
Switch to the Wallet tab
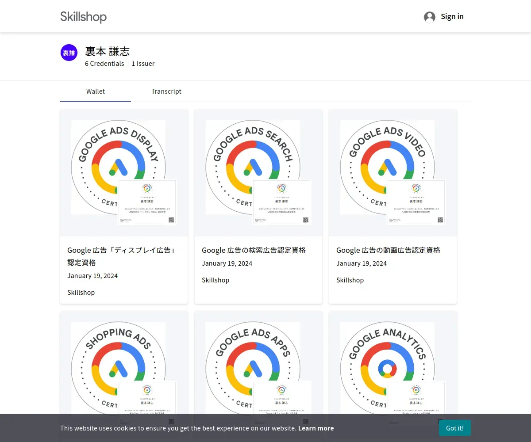click(x=96, y=91)
